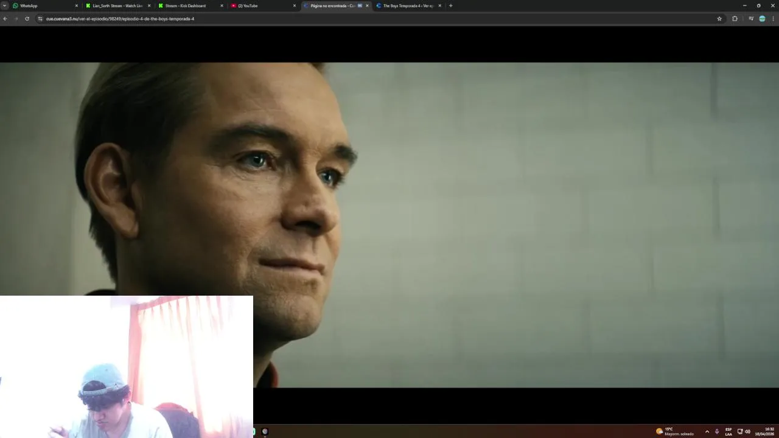Open media controls in browser toolbar
The width and height of the screenshot is (779, 438).
(x=751, y=19)
